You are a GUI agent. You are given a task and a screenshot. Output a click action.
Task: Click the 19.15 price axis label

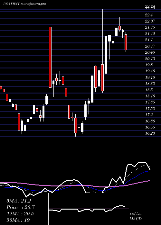click(x=150, y=77)
